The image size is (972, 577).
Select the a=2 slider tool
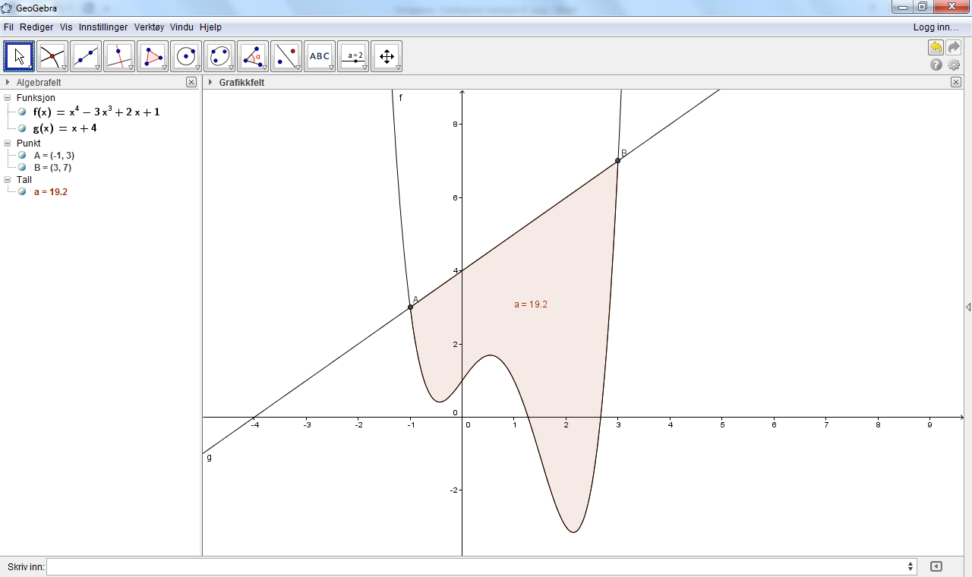[353, 56]
